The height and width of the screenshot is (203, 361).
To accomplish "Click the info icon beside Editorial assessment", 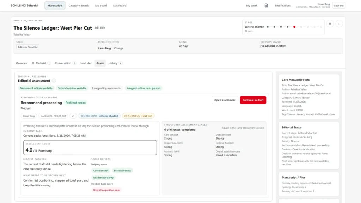I will click(54, 81).
